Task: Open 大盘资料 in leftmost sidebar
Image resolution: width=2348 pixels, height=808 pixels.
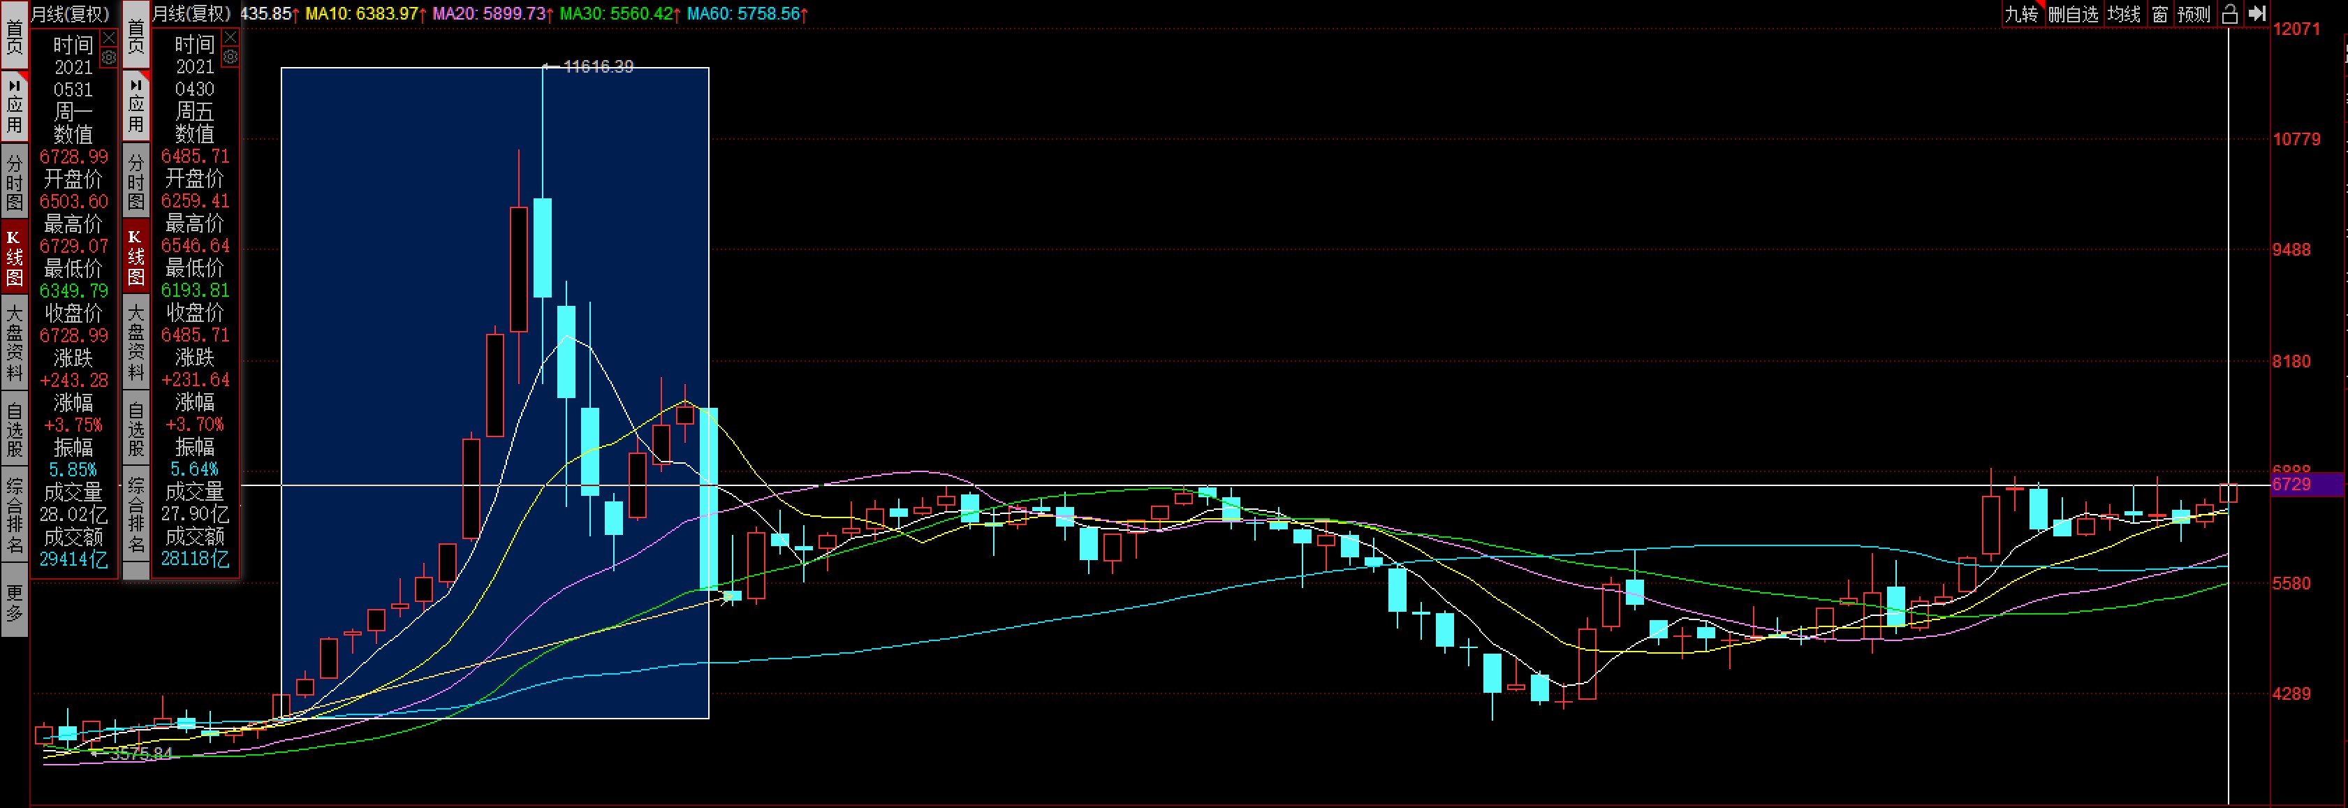Action: (x=15, y=342)
